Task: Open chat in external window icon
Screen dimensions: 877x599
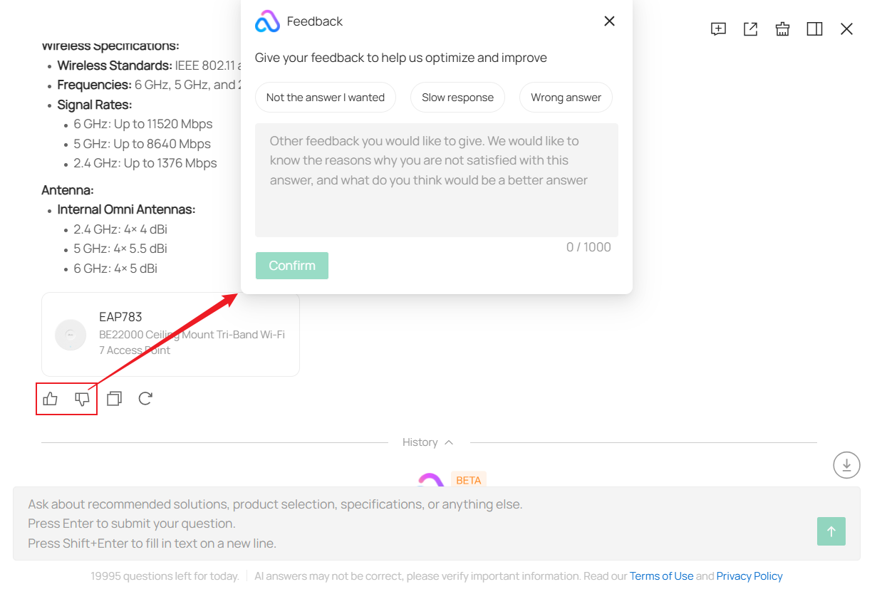Action: pyautogui.click(x=750, y=29)
